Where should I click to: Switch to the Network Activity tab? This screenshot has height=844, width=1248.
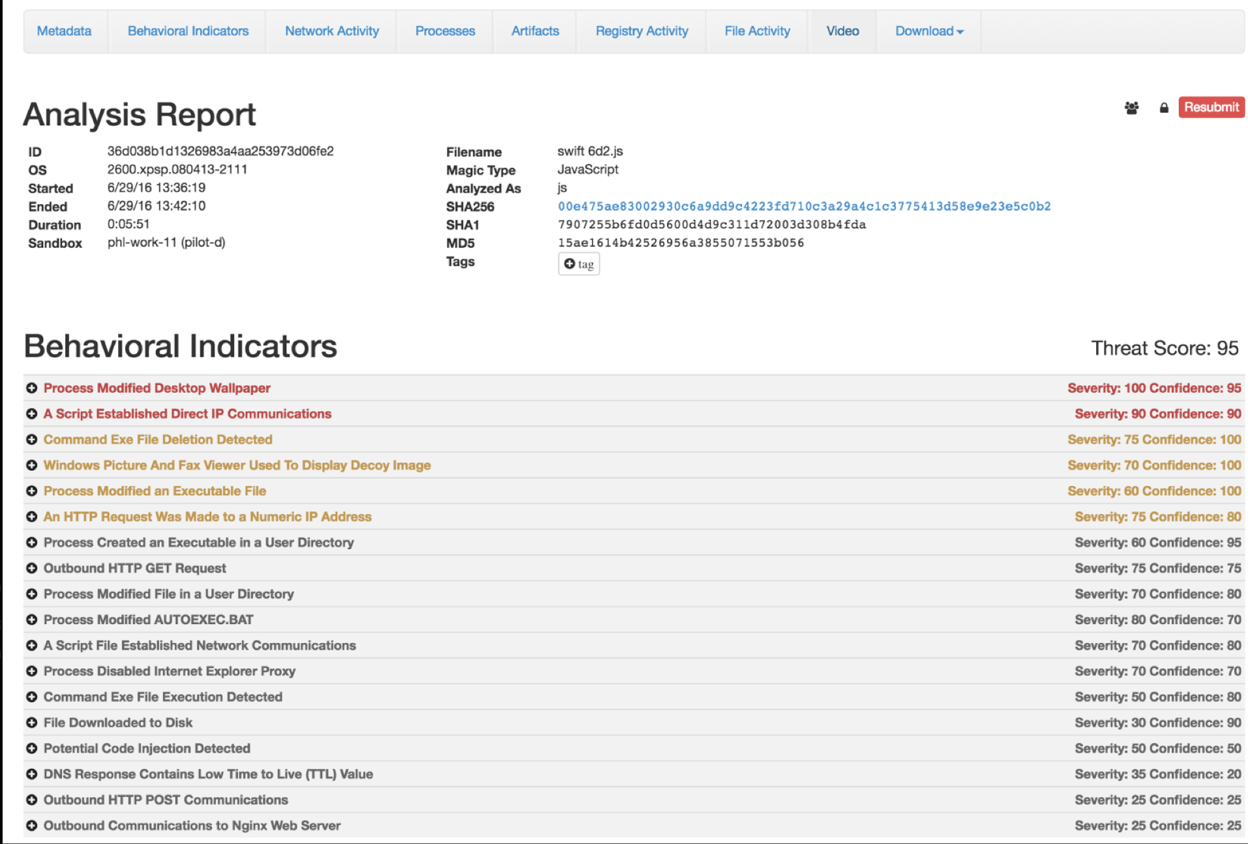pos(331,31)
